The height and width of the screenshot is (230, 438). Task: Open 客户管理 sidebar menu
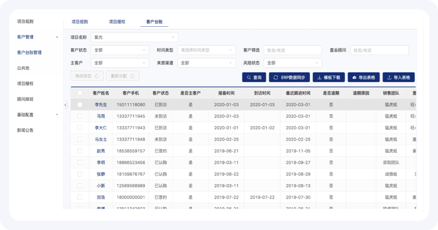click(25, 37)
